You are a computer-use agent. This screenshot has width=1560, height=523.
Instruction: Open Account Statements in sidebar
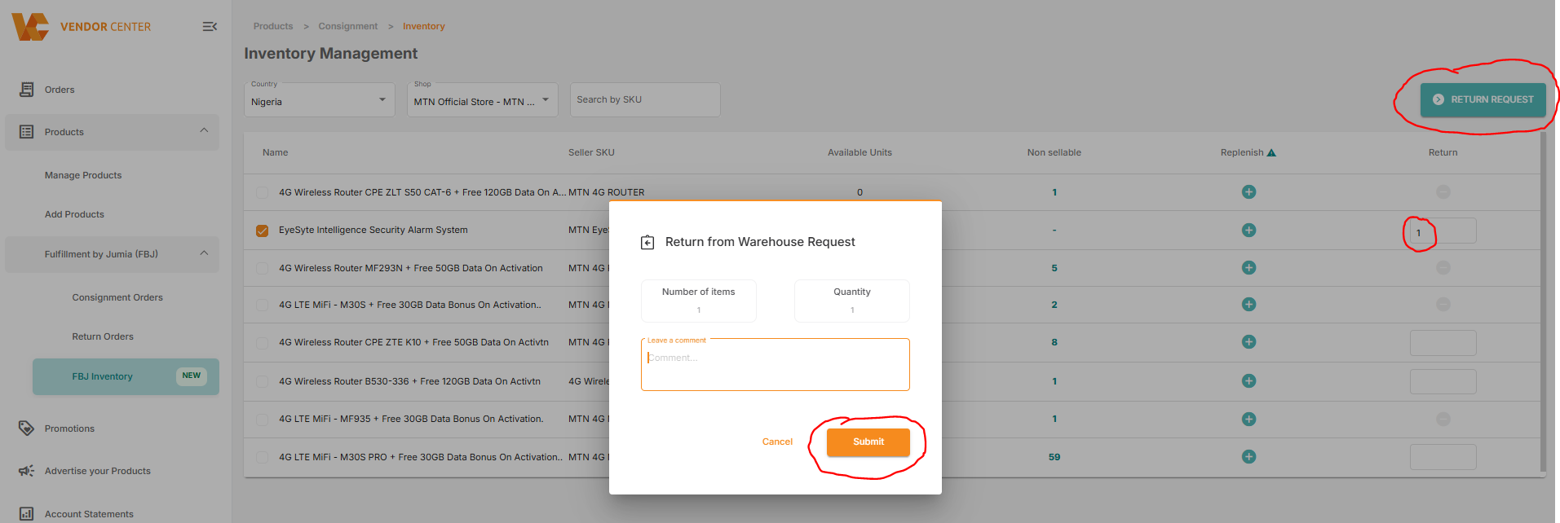pyautogui.click(x=89, y=514)
